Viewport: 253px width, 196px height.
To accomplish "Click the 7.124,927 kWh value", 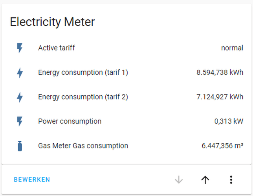I will click(220, 97).
